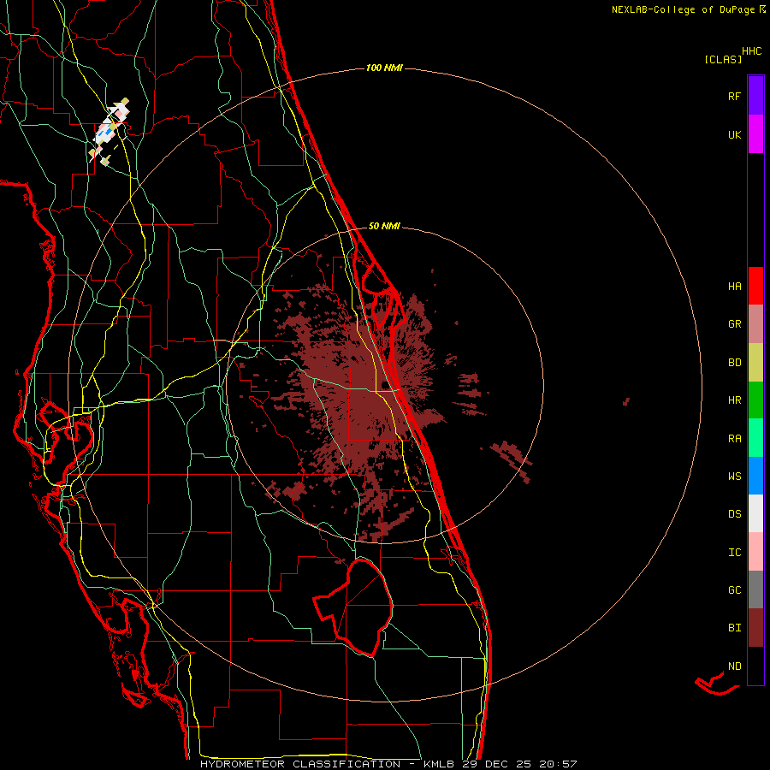
Task: Click the "HA" legend label
Action: point(734,287)
